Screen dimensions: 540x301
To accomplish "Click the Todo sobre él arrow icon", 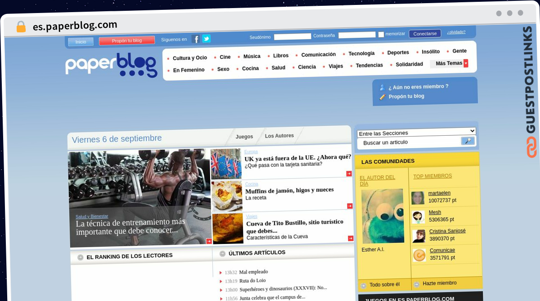I will tap(363, 285).
